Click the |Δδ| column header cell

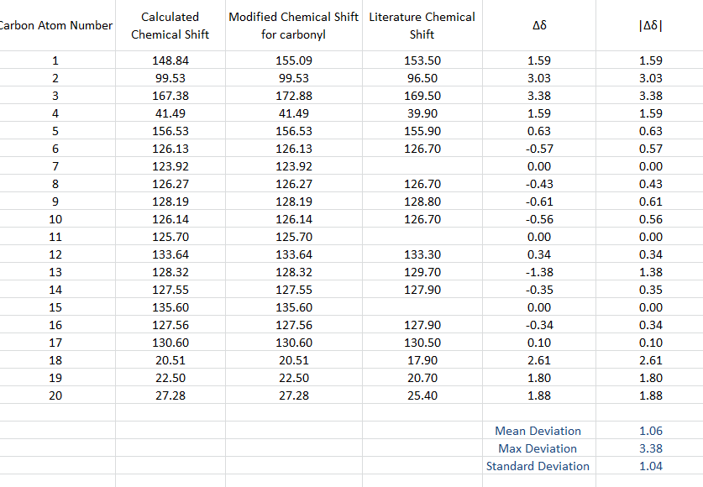click(650, 25)
